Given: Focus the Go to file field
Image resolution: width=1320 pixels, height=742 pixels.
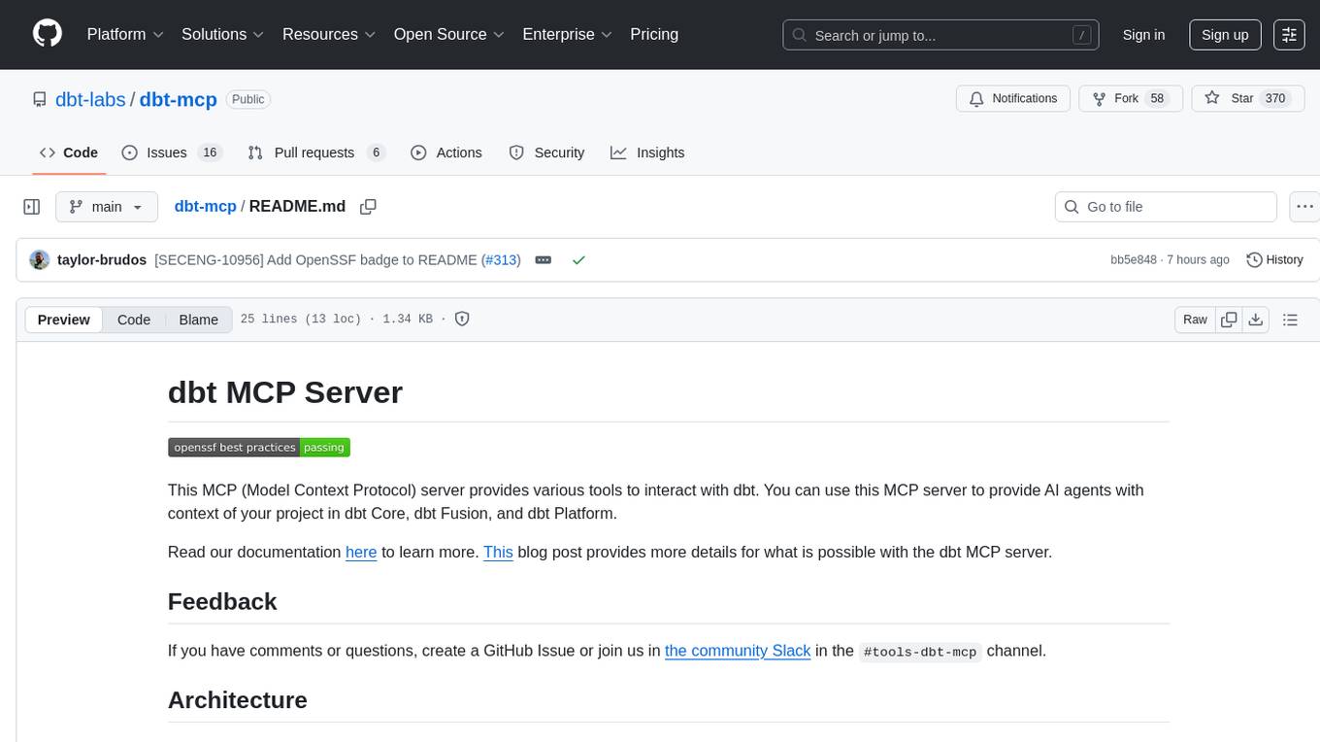Looking at the screenshot, I should tap(1166, 207).
